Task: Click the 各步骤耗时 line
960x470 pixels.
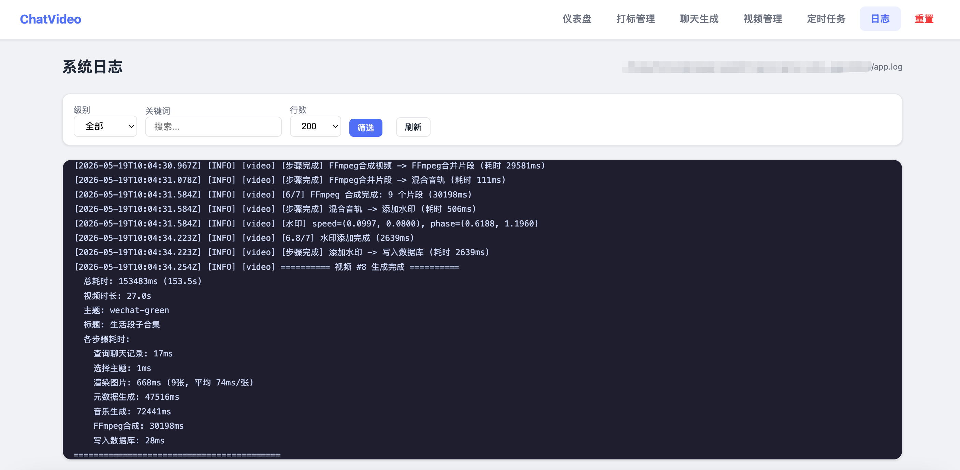Action: coord(106,340)
